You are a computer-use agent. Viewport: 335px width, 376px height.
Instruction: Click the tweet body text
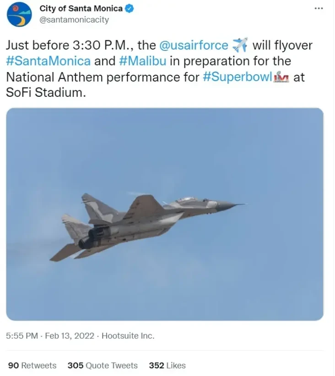click(159, 69)
